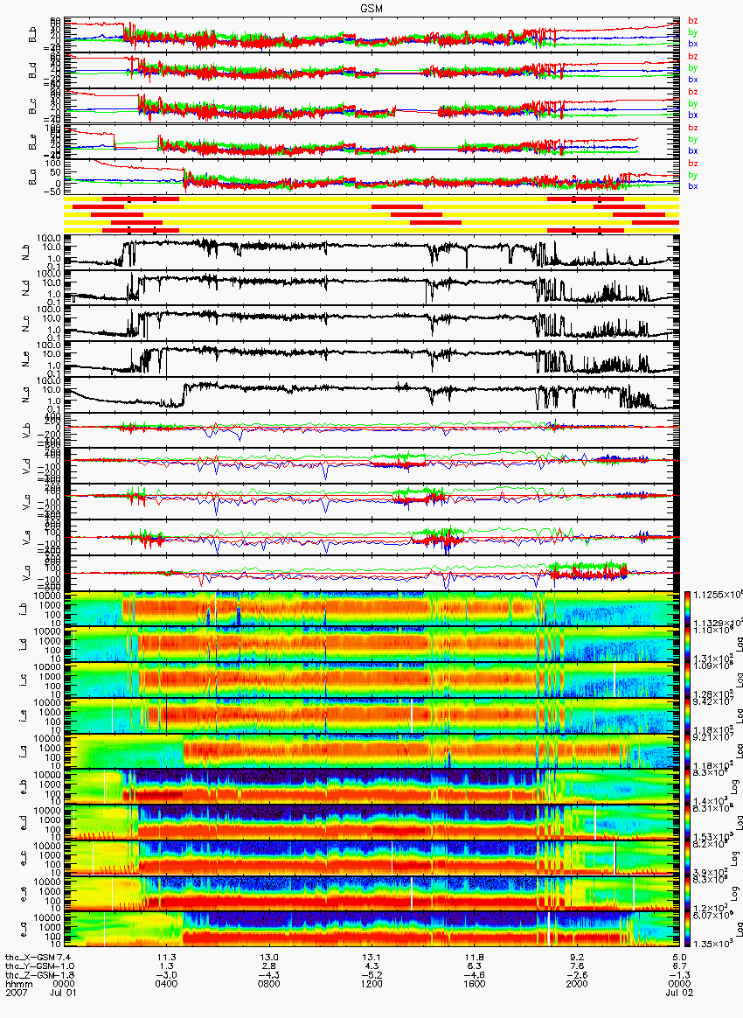The image size is (743, 1018).
Task: Click the i_a ion spectrogram label
Action: pos(24,751)
